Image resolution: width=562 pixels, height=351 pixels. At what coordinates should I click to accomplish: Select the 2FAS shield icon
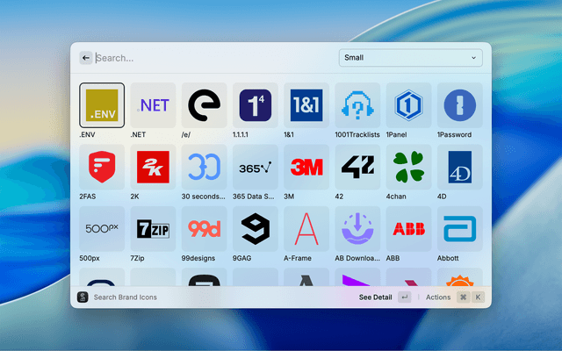click(x=102, y=167)
